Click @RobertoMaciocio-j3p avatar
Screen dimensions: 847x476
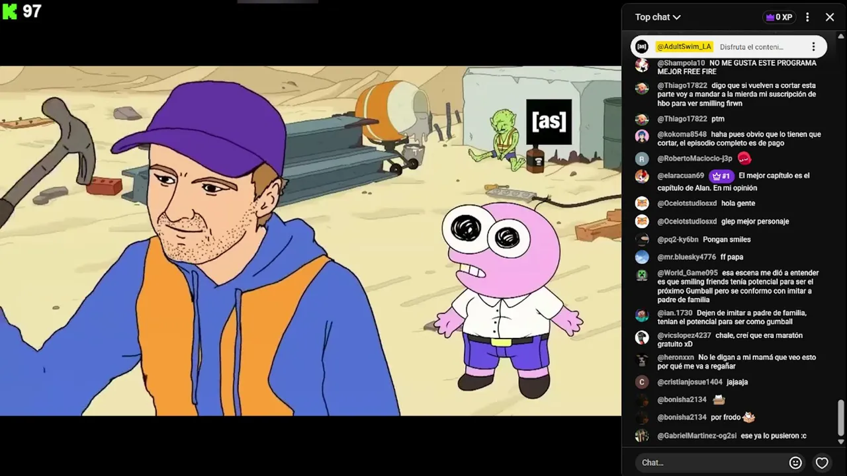(x=642, y=159)
